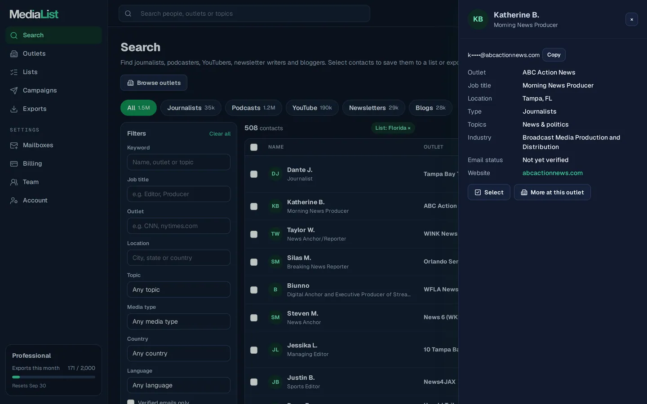
Task: Remove the List: Florida filter chip
Action: tap(409, 128)
